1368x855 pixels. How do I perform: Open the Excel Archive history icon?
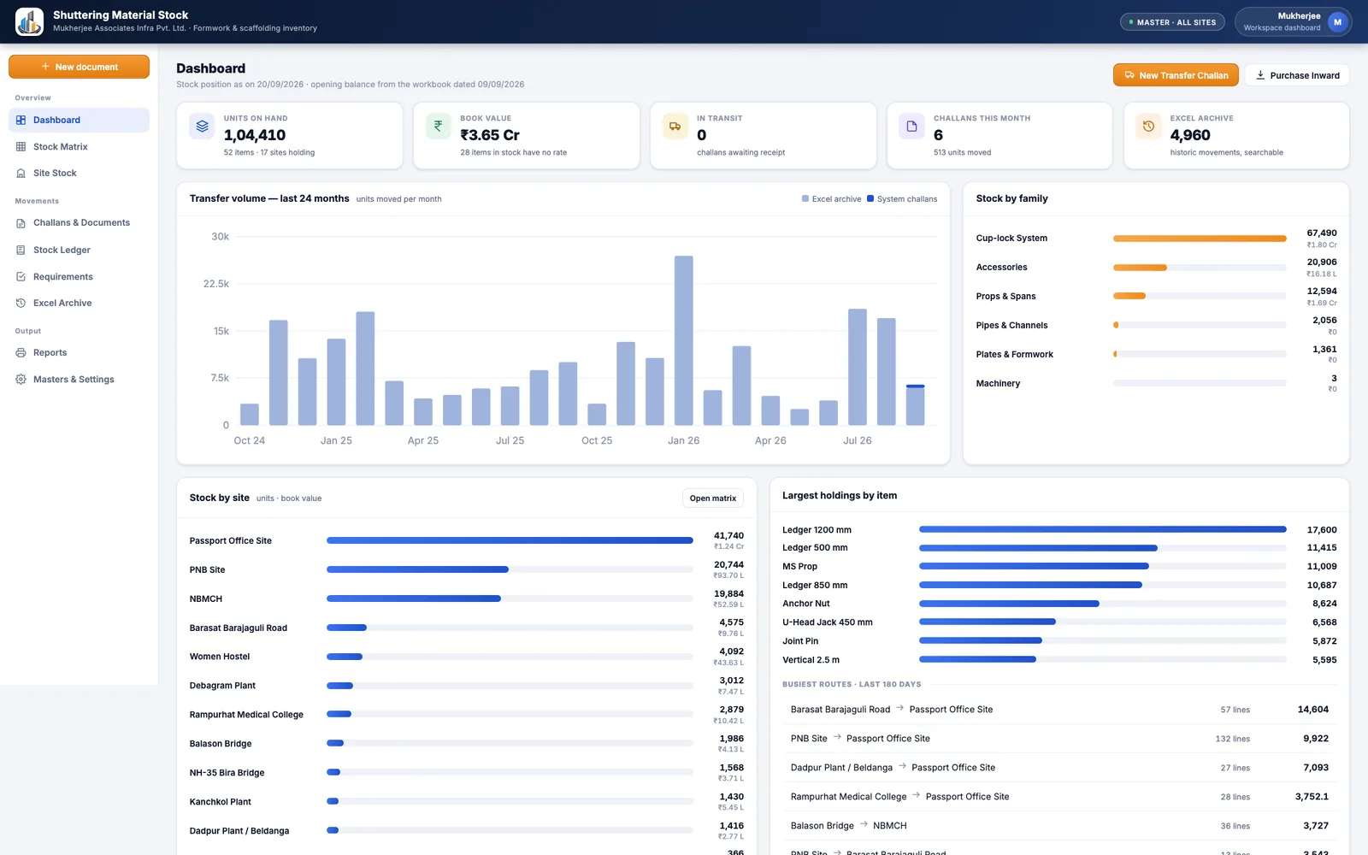coord(21,304)
